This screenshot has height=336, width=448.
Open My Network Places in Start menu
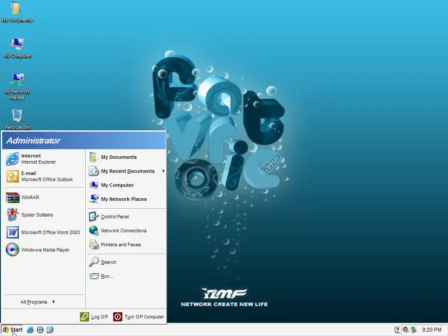[126, 199]
